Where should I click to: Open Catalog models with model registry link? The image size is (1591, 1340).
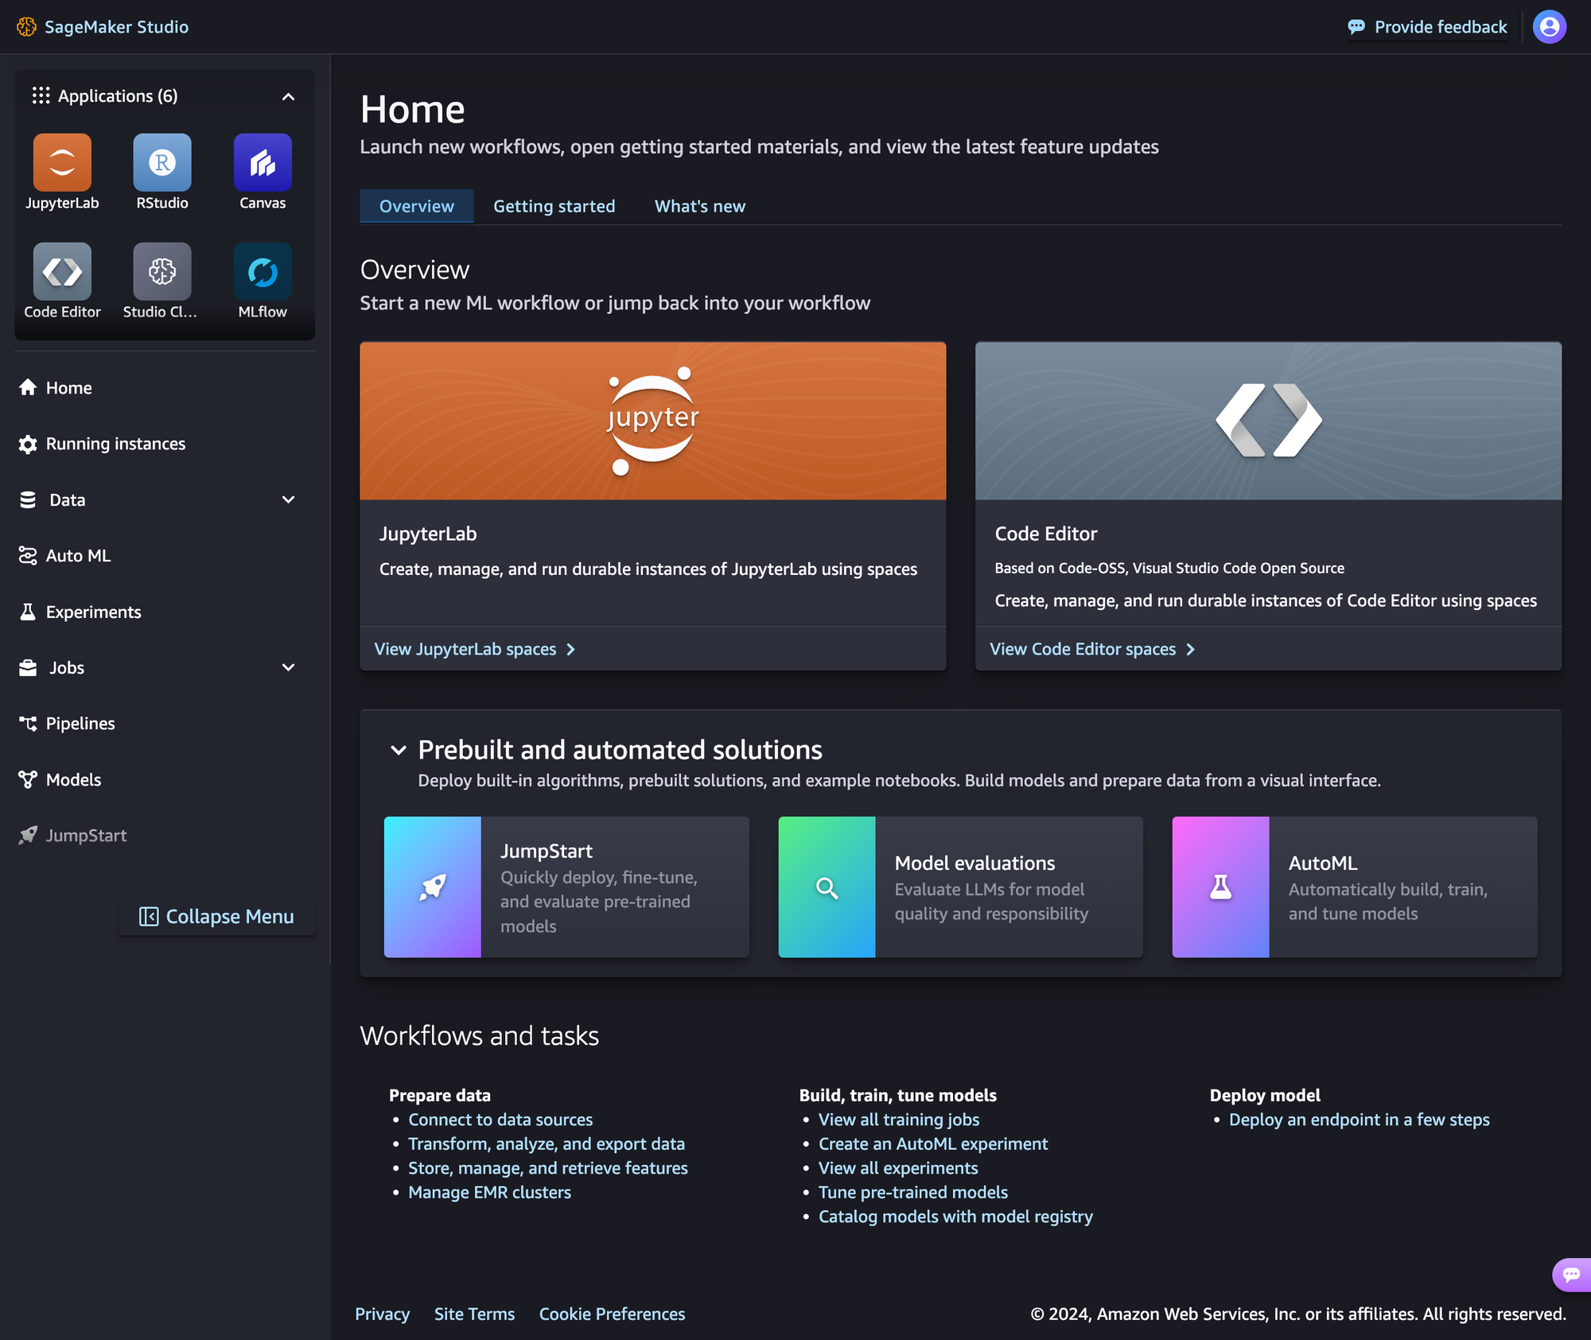(x=955, y=1217)
